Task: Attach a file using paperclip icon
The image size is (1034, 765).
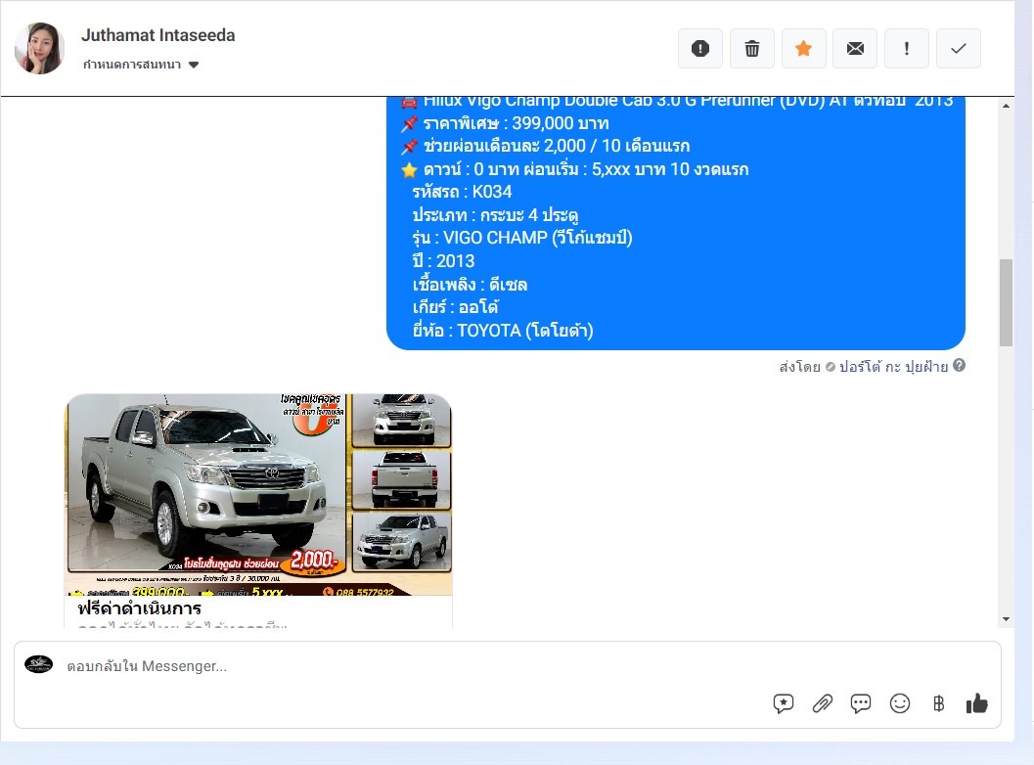Action: tap(822, 703)
